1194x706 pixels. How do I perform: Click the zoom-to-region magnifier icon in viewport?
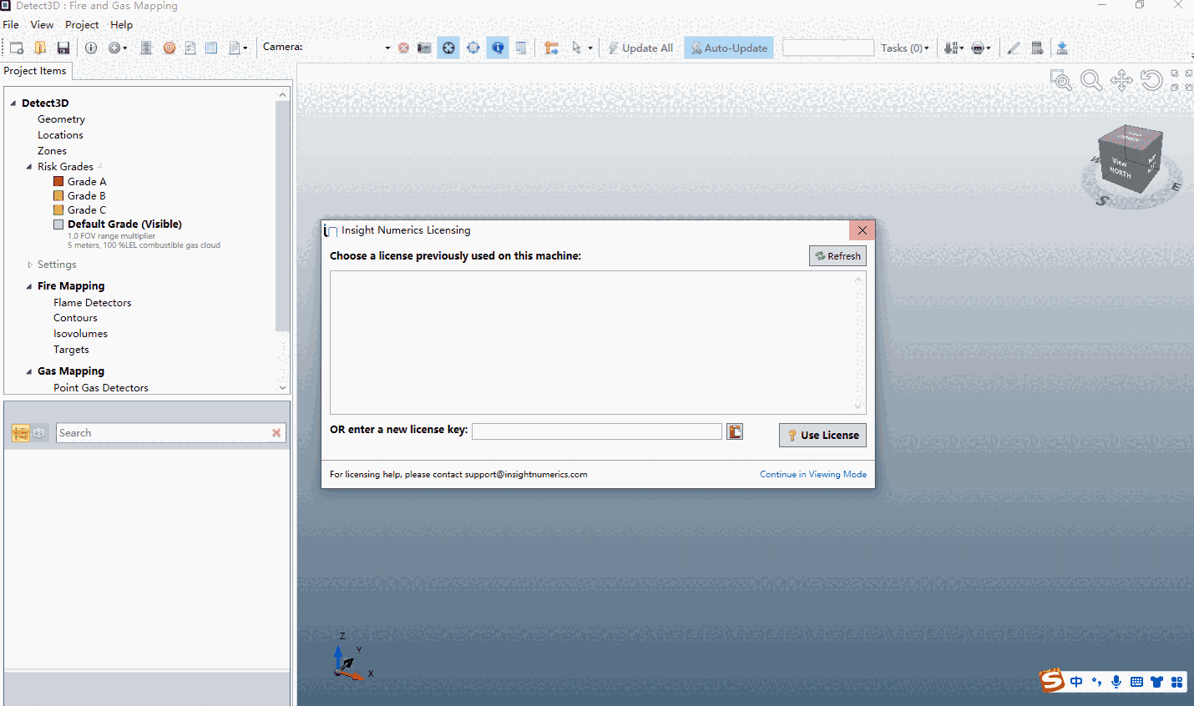click(x=1061, y=80)
